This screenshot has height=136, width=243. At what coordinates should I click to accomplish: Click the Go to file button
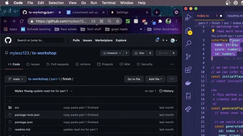point(134,79)
